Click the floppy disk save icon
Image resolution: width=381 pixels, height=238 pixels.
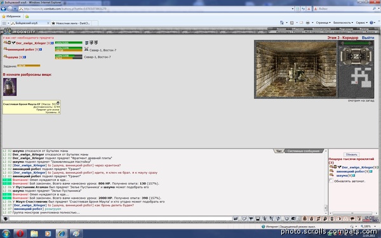pos(258,219)
